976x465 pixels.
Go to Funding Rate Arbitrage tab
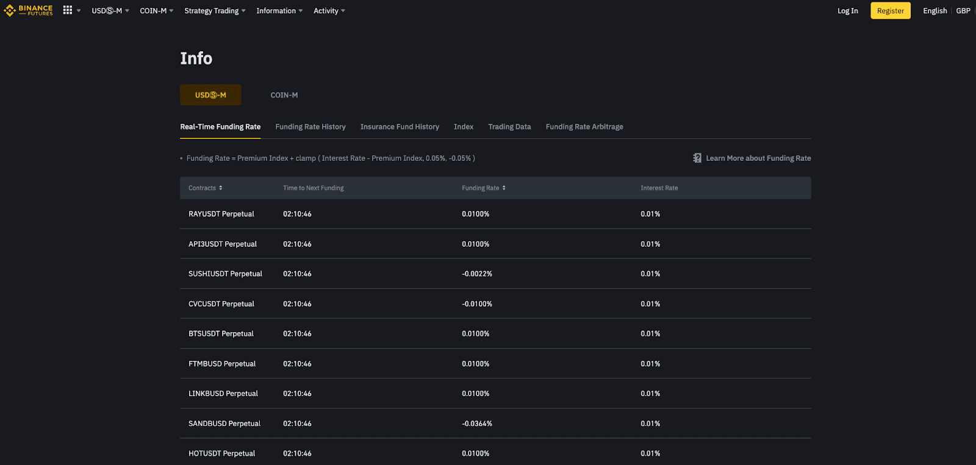coord(584,127)
